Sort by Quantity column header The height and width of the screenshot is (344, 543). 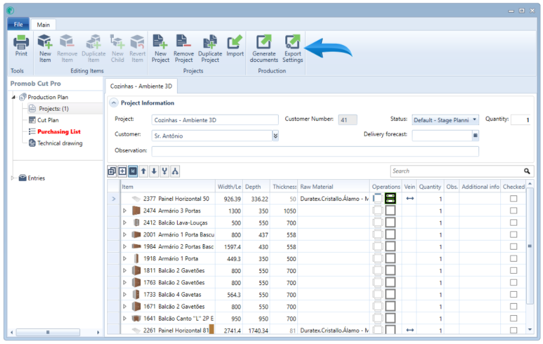[x=430, y=186]
